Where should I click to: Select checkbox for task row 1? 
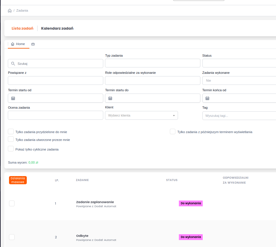[x=12, y=203]
